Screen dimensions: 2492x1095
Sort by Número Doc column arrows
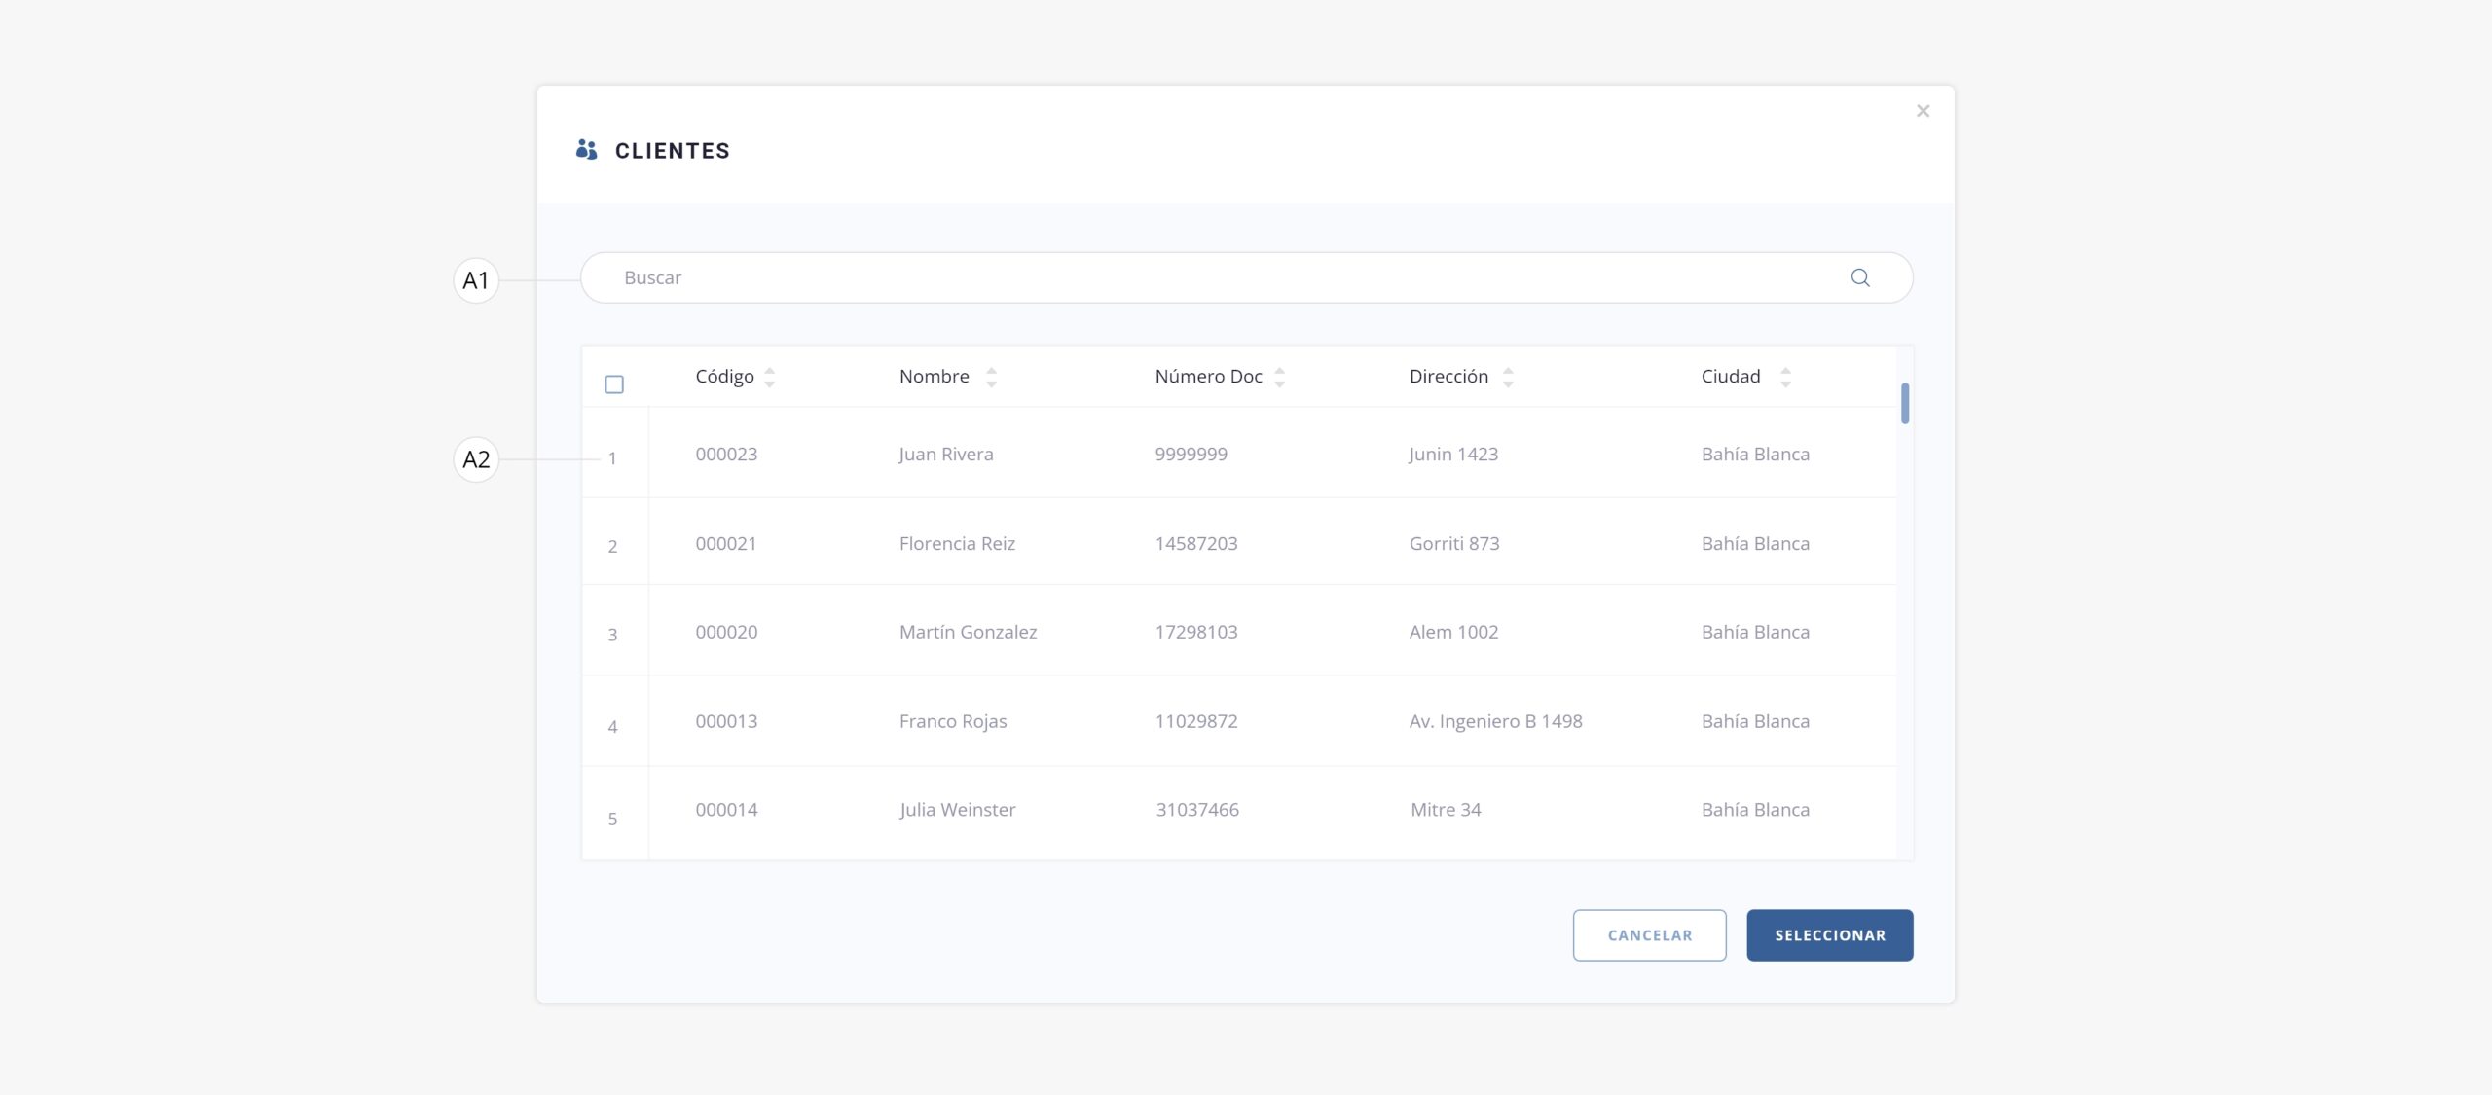(1279, 377)
